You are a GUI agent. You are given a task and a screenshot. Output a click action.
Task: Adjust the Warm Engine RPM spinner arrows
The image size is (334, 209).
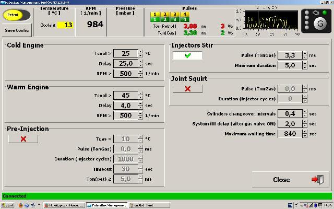(140, 115)
